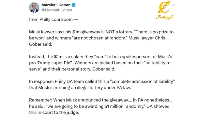Open the three-dots more options menu

coord(173,5)
